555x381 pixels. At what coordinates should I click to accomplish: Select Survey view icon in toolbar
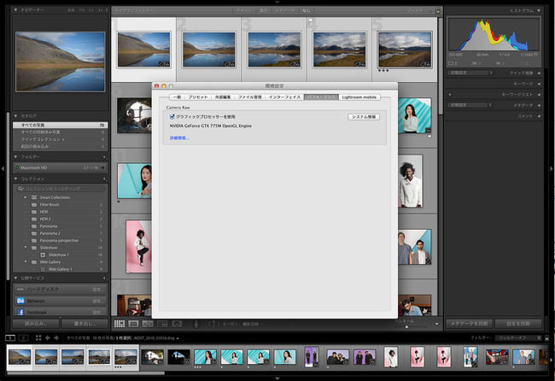tap(162, 324)
